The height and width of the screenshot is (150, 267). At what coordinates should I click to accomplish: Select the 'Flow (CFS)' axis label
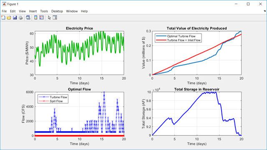point(23,114)
